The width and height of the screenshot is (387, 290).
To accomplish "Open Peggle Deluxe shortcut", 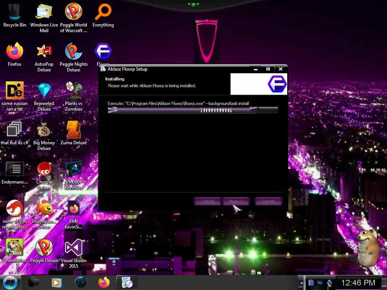I will [x=44, y=250].
